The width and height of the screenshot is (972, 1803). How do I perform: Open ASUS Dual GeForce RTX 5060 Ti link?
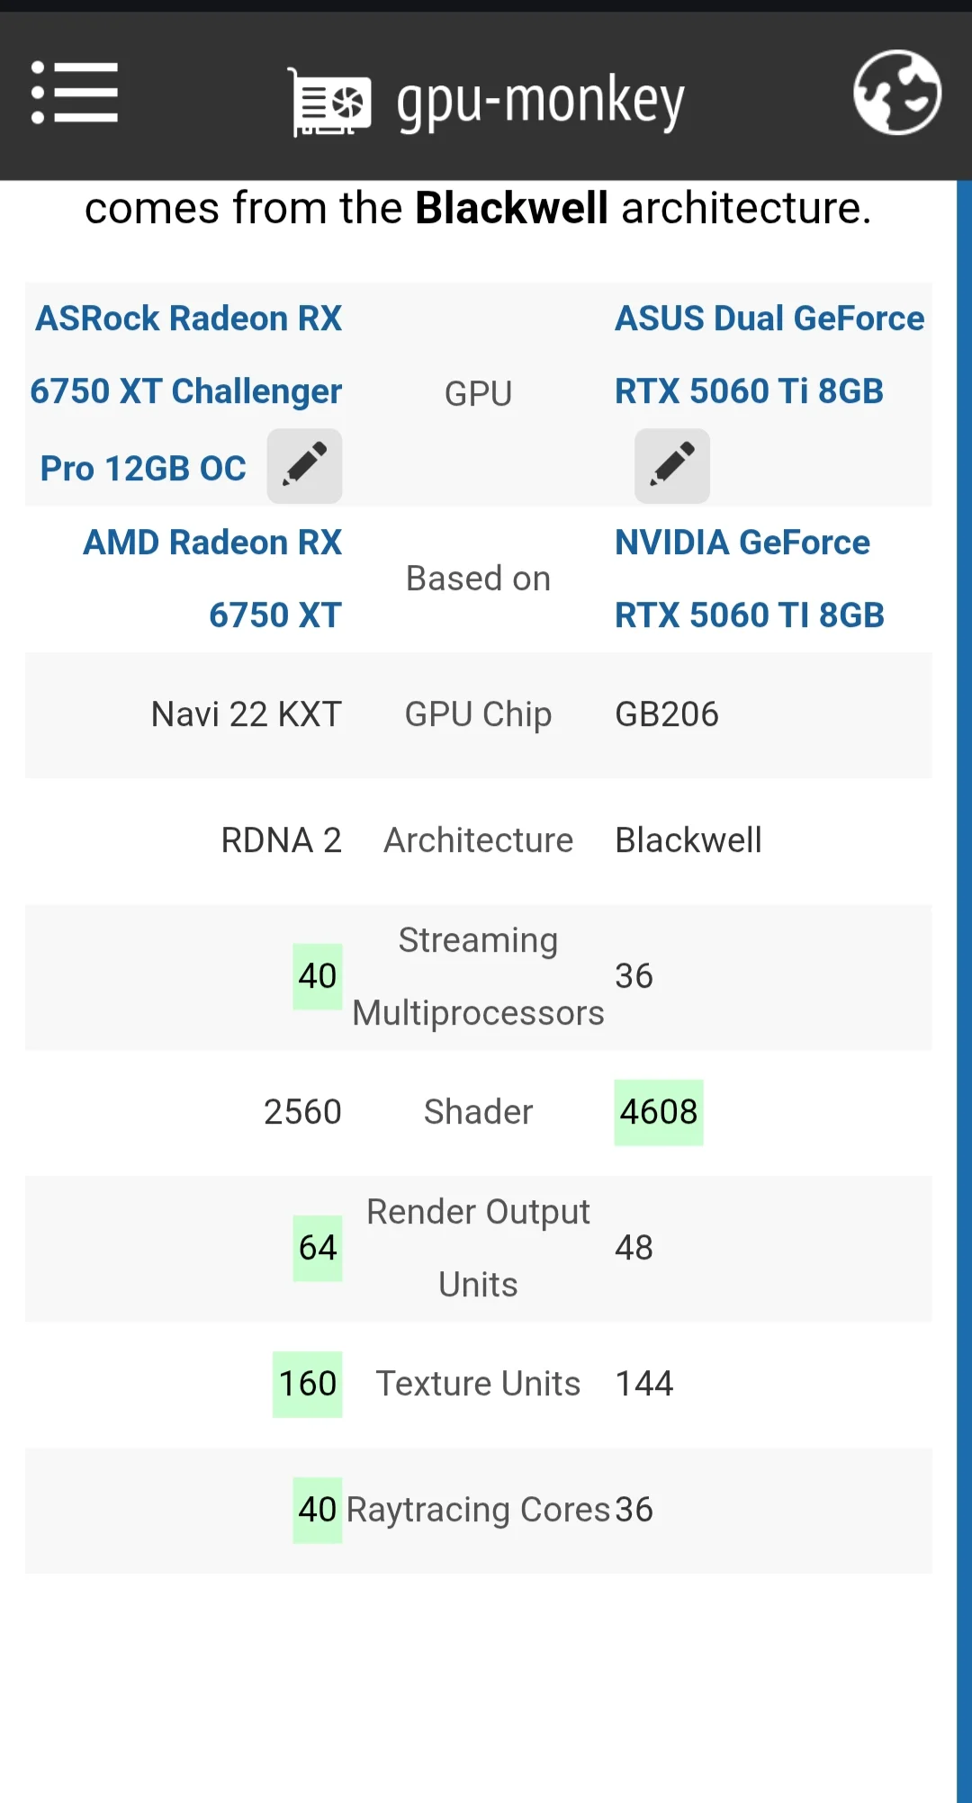[x=769, y=354]
